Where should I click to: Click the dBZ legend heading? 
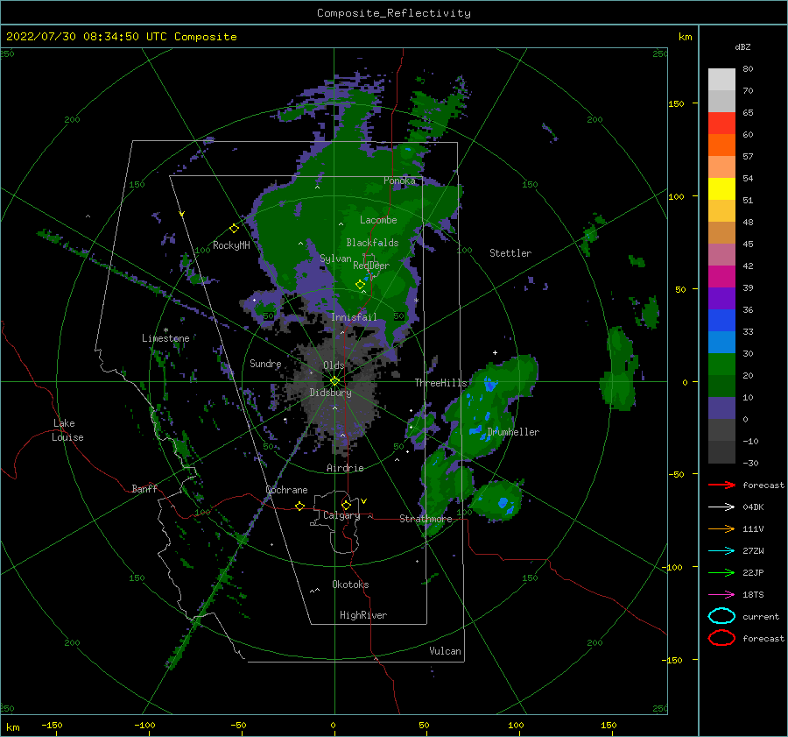(x=742, y=46)
